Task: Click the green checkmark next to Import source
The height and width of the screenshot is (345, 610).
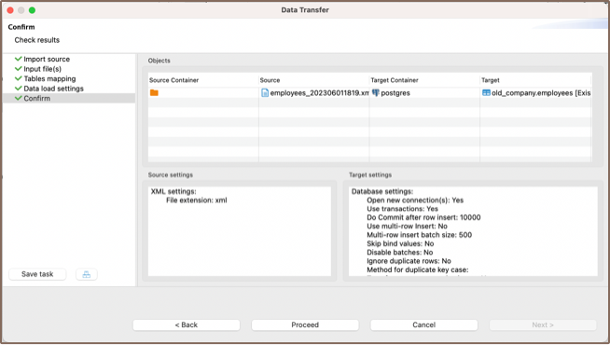Action: point(19,59)
